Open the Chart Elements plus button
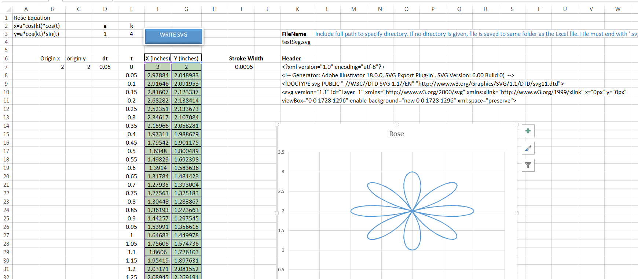The width and height of the screenshot is (638, 279). pos(528,131)
